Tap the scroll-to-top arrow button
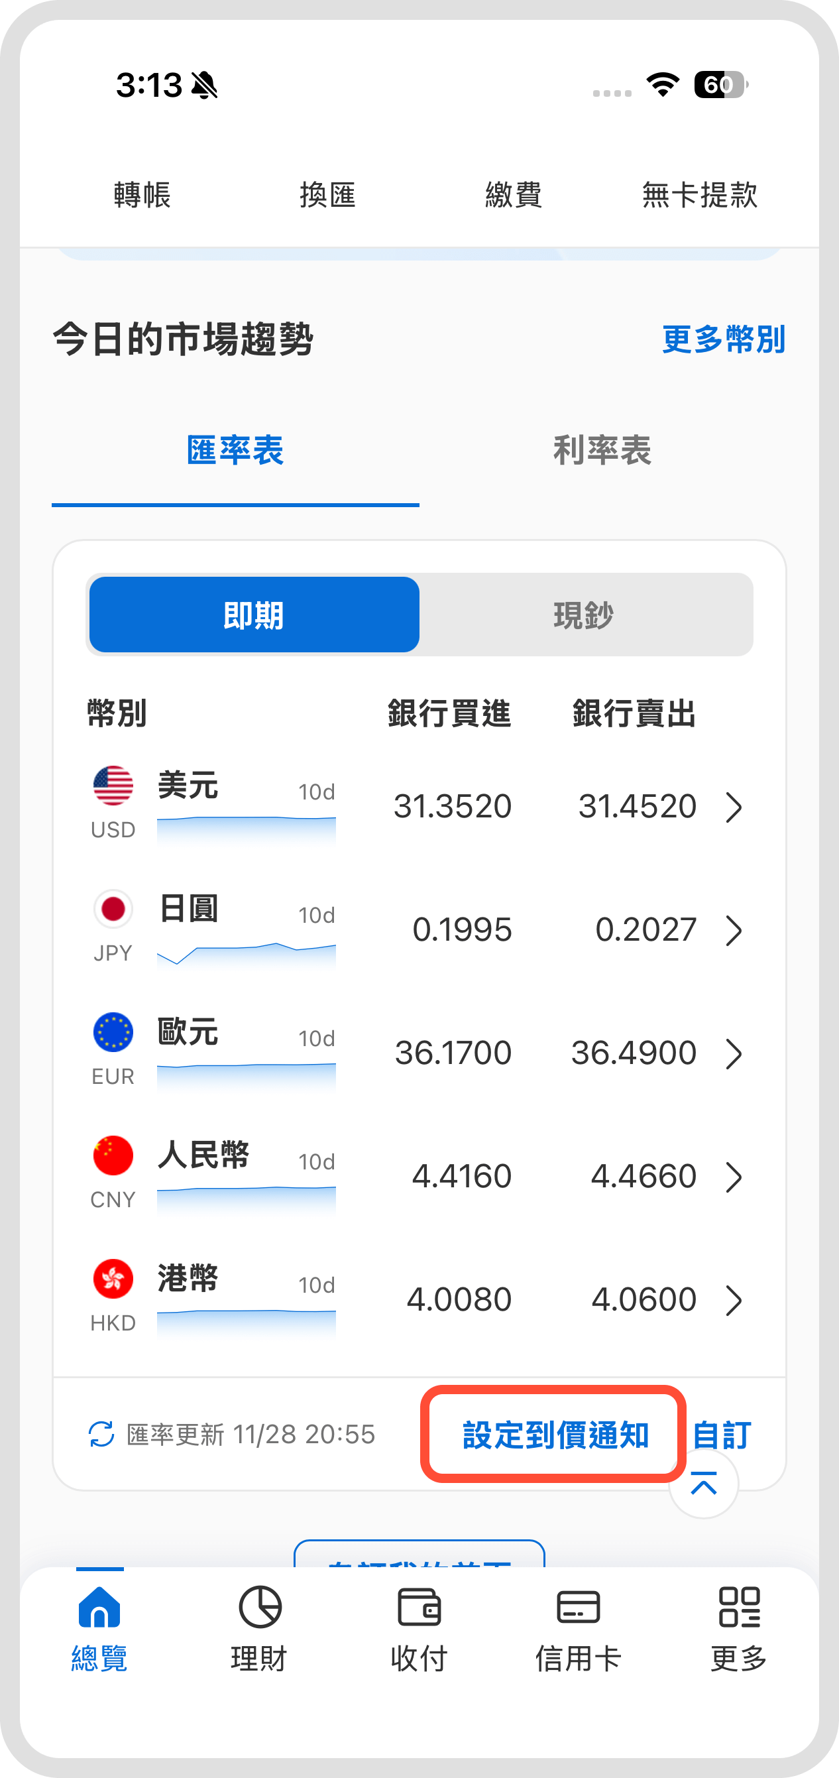The height and width of the screenshot is (1778, 839). 703,1484
